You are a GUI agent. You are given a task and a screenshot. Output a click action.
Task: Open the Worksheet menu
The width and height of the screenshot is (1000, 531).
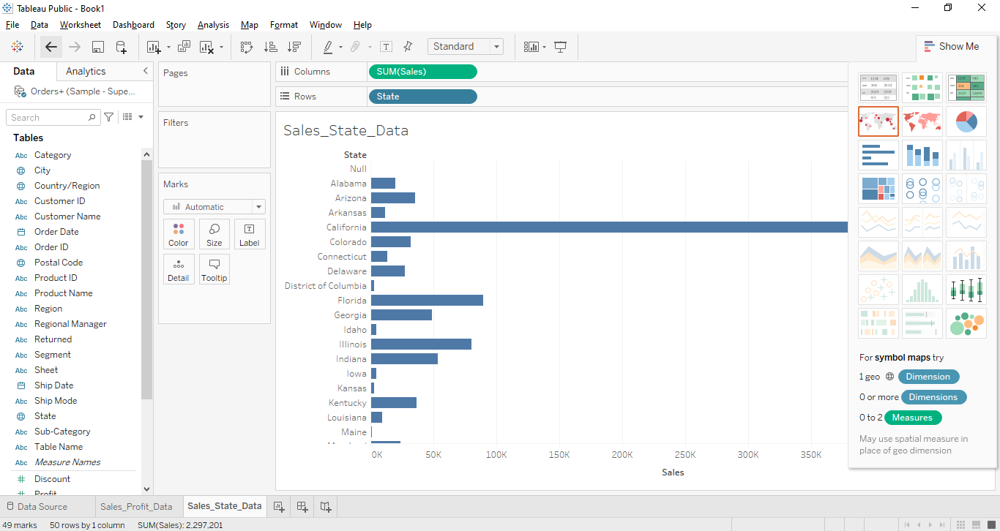[81, 25]
